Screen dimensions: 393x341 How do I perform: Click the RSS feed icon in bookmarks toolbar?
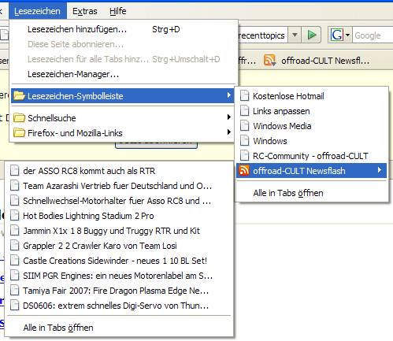point(270,61)
